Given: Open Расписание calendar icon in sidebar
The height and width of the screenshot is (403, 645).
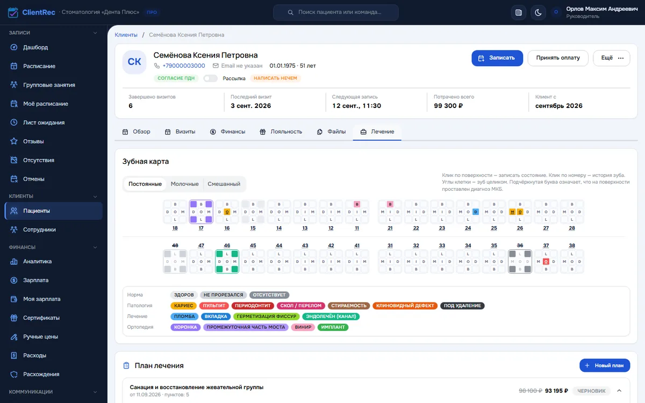Looking at the screenshot, I should pos(15,66).
